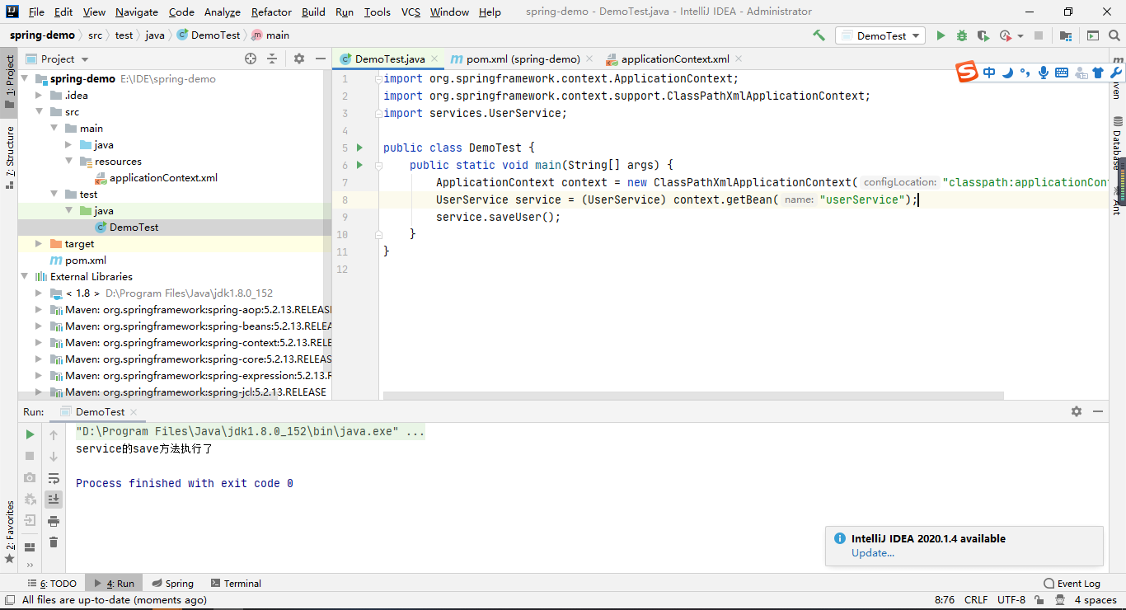Click the Soft-Wrap icon in the Run console

pos(54,478)
